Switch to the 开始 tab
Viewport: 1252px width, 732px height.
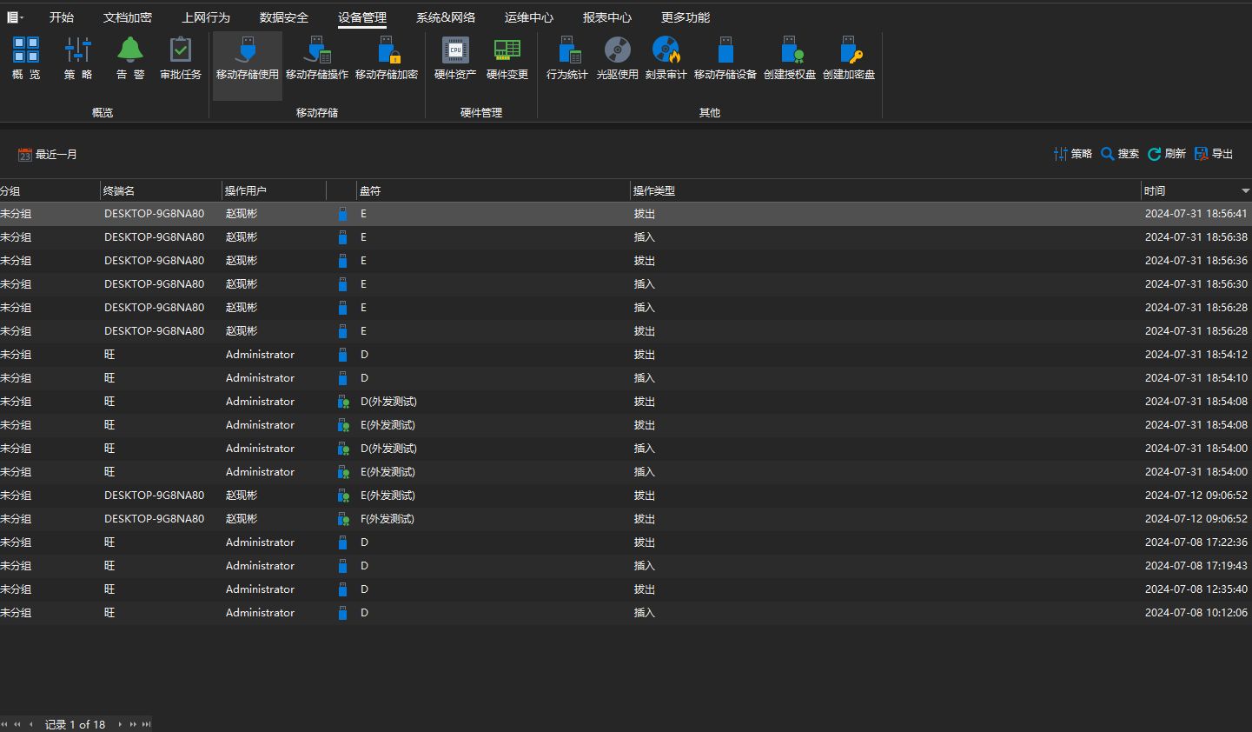tap(62, 17)
